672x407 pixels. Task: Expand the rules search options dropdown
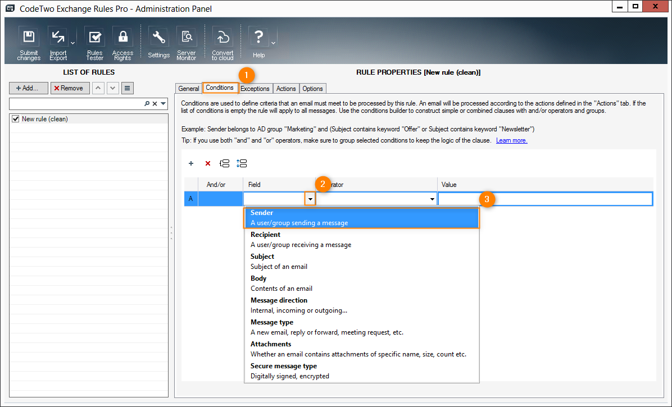[x=164, y=103]
